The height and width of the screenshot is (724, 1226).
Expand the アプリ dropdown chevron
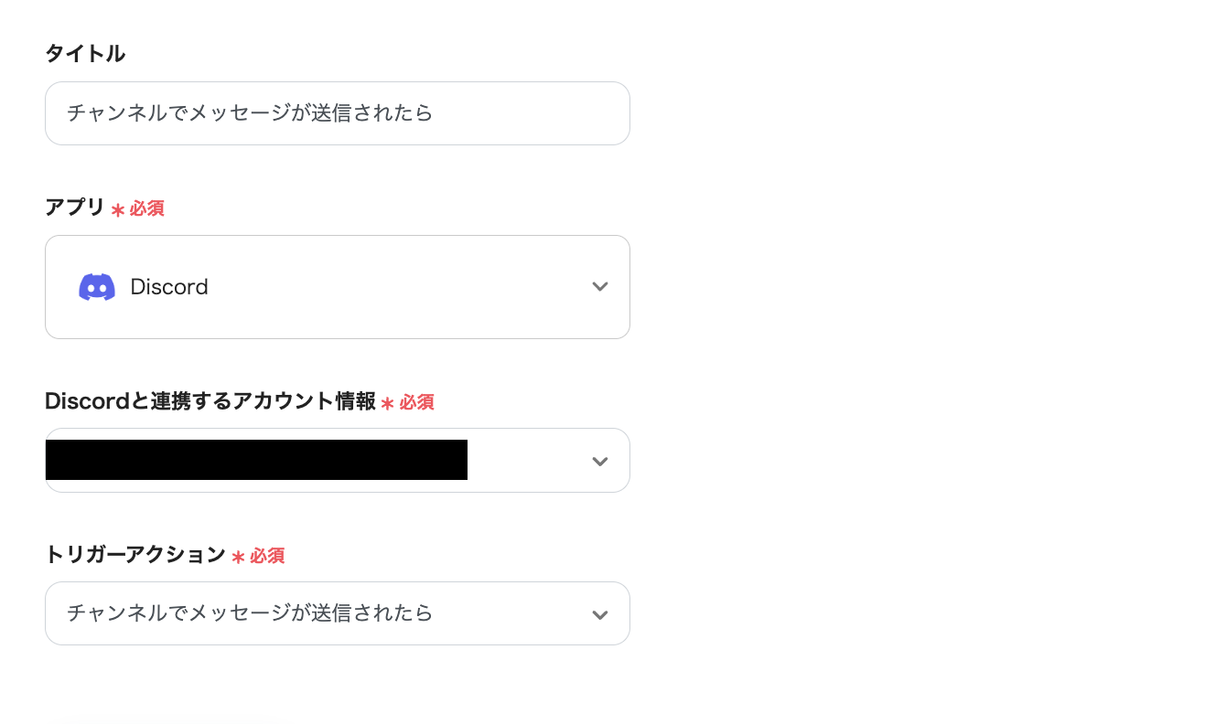pyautogui.click(x=600, y=287)
